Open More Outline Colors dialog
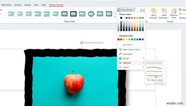The image size is (186, 106). (131, 49)
